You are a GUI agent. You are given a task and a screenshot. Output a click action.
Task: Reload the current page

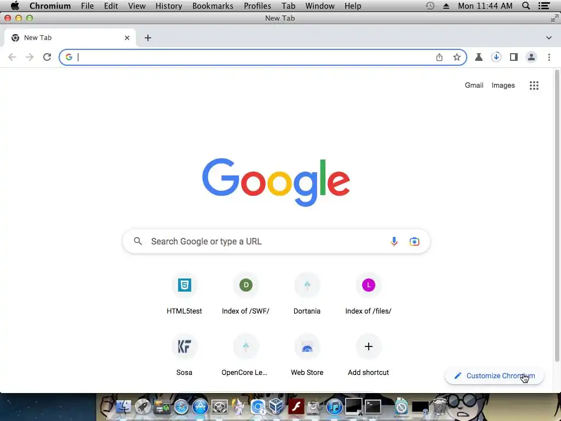tap(47, 57)
